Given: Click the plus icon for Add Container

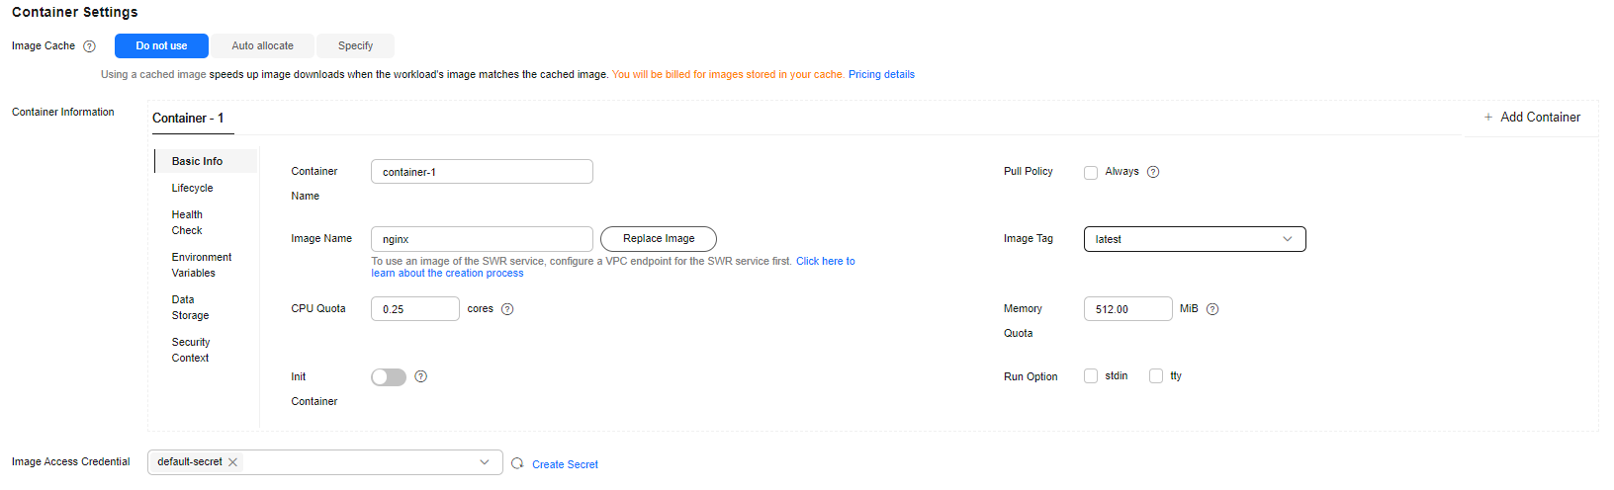Looking at the screenshot, I should point(1488,117).
